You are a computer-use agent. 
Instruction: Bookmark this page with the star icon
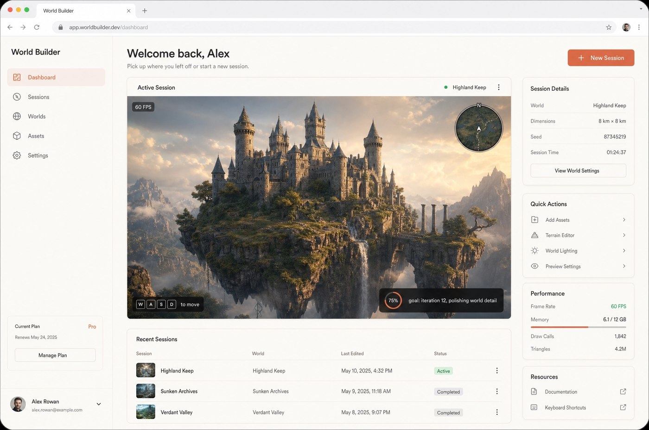[609, 27]
